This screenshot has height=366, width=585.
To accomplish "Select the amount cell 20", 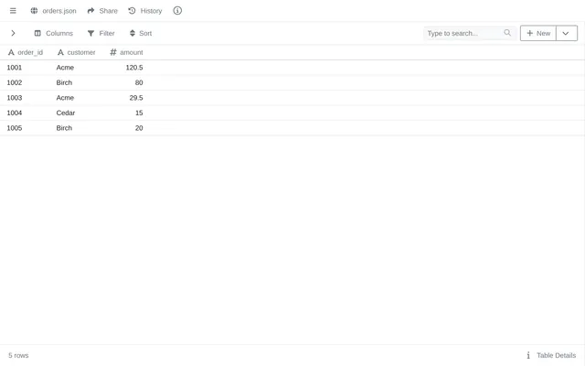I will (139, 128).
